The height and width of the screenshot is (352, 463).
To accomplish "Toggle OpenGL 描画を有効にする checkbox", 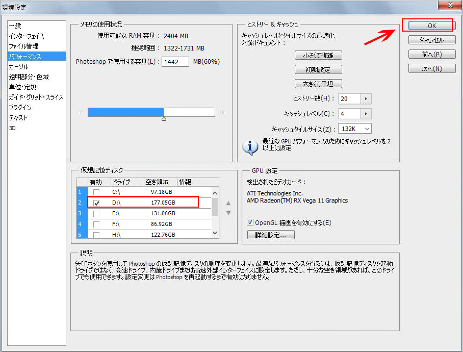I will tap(250, 222).
